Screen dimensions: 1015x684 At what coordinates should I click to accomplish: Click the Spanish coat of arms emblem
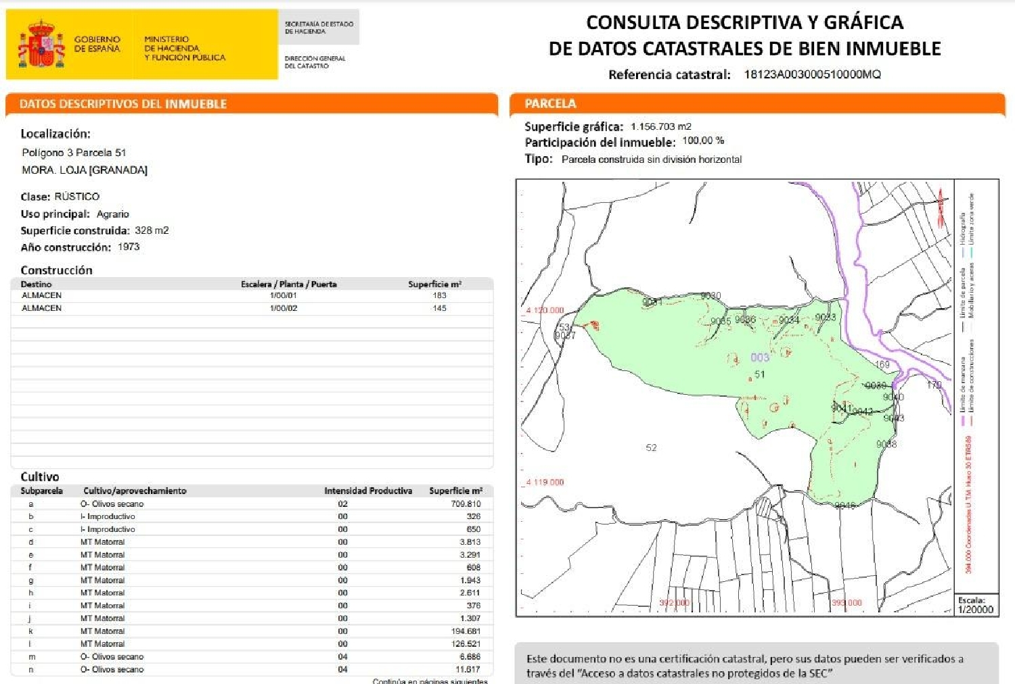(x=41, y=44)
